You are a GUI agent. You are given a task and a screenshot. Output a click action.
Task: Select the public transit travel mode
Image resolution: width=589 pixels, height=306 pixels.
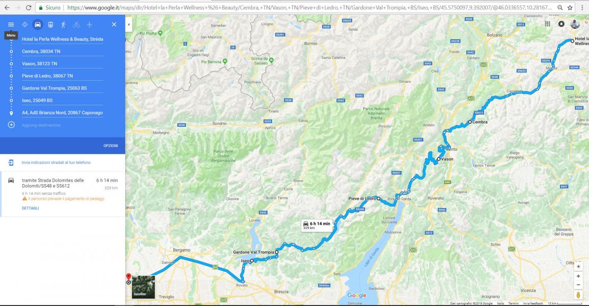point(51,24)
